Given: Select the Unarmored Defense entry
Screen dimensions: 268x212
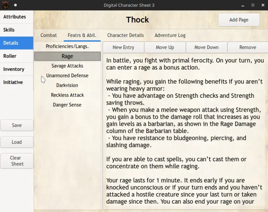Looking at the screenshot, I should pos(67,76).
